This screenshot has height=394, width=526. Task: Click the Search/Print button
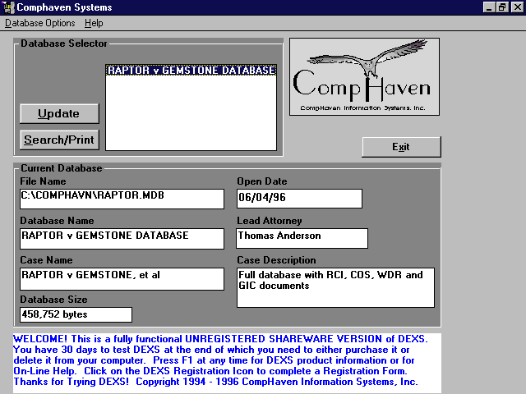[59, 140]
